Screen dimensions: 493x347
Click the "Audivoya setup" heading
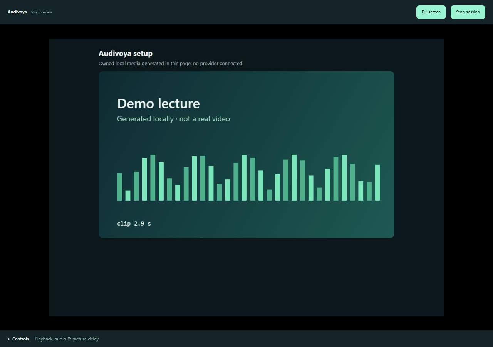coord(126,53)
